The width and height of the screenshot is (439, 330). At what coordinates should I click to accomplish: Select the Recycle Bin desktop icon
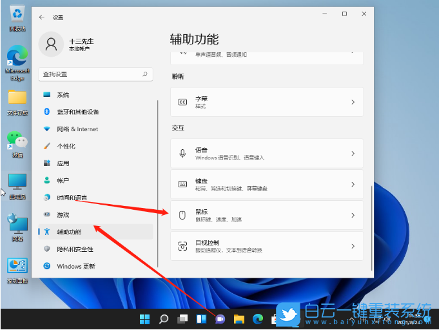pos(17,19)
